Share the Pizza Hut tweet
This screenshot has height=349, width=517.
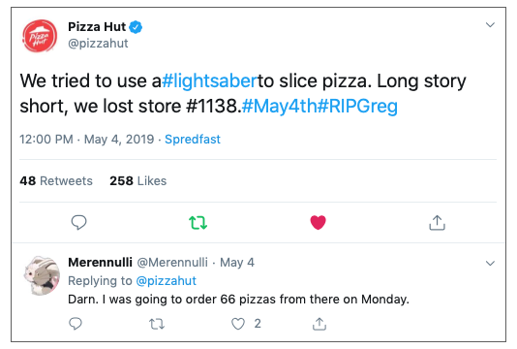(x=438, y=222)
